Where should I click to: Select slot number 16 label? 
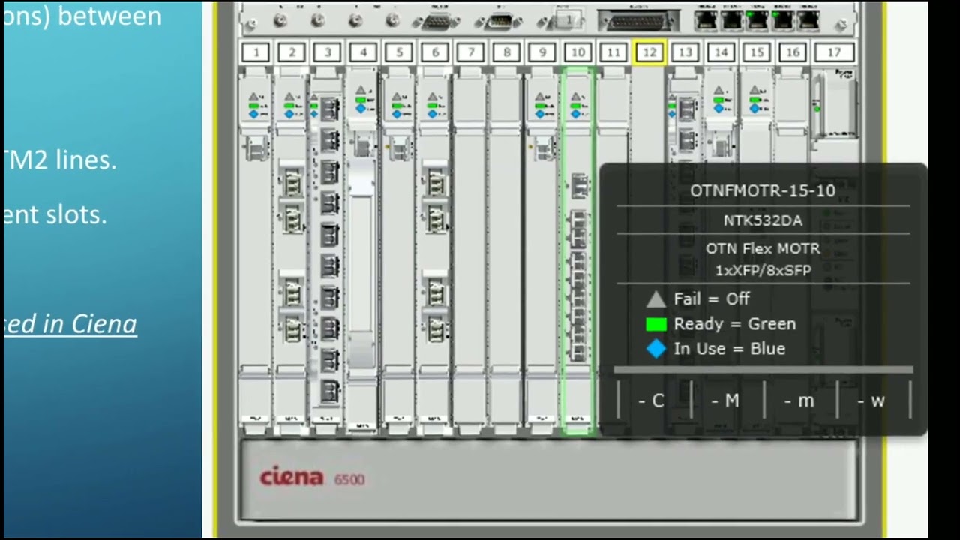click(x=793, y=52)
